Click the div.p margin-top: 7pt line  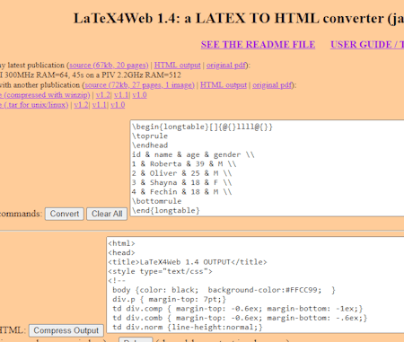pos(170,299)
